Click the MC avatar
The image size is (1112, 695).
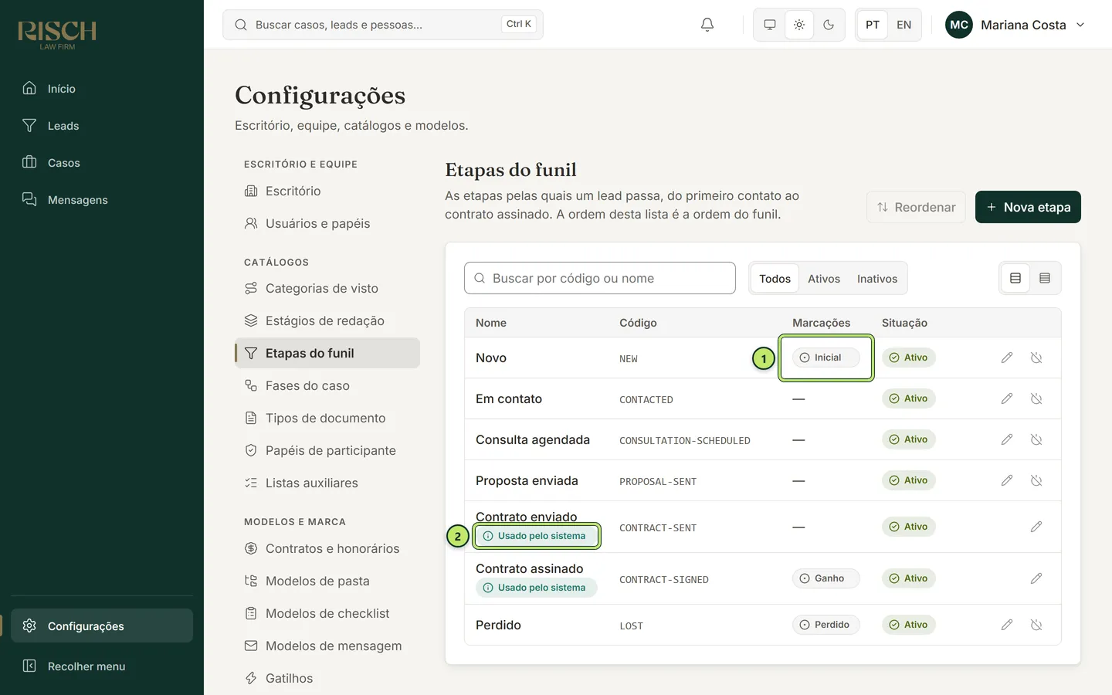(x=959, y=25)
